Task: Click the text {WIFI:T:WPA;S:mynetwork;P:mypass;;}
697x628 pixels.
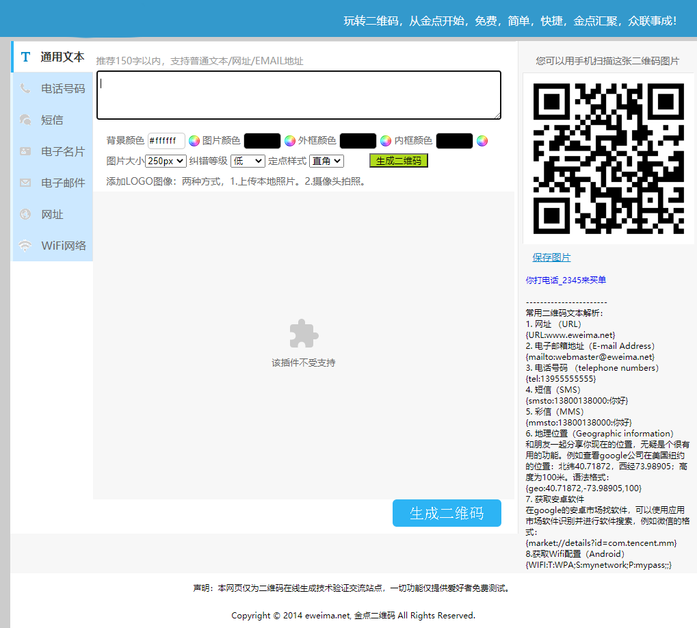Action: 599,565
